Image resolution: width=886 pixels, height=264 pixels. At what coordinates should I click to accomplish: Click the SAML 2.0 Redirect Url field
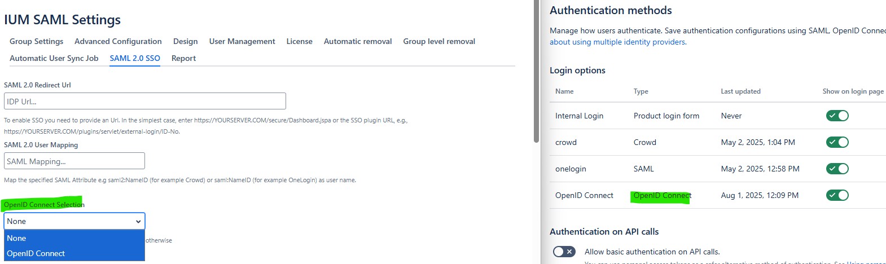[x=145, y=102]
